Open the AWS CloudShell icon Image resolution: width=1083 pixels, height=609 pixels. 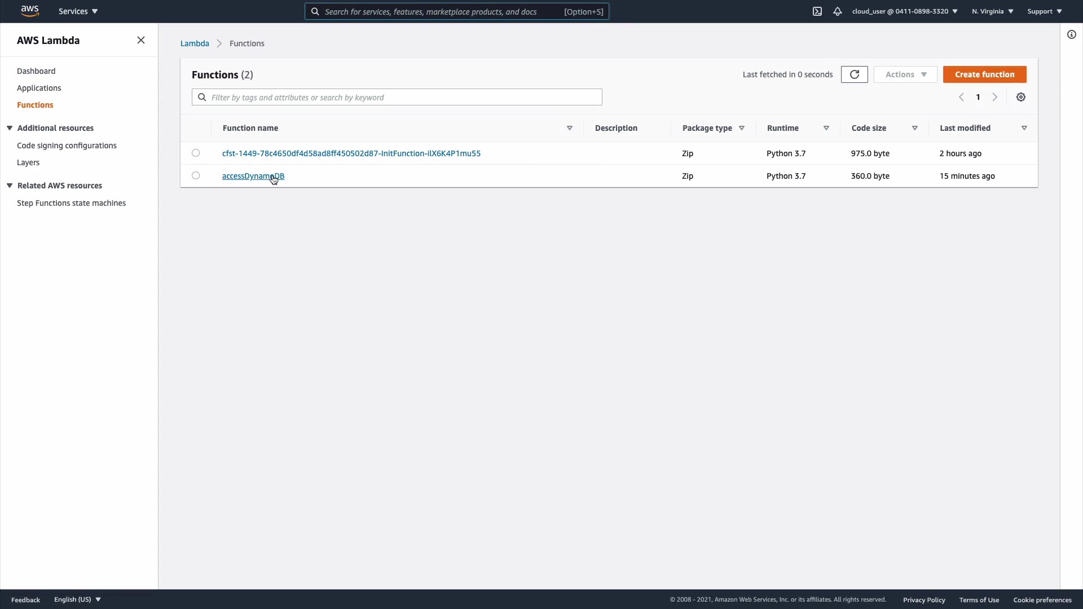click(x=817, y=11)
